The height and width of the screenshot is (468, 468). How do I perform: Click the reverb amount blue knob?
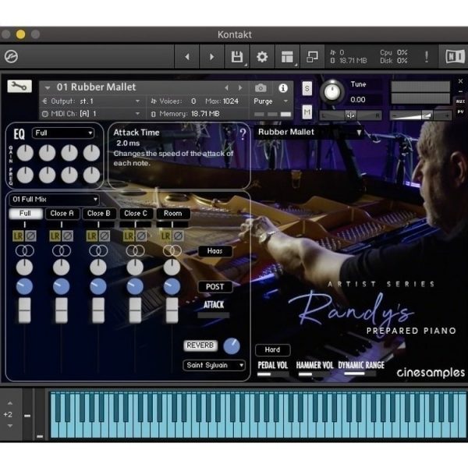coord(232,346)
